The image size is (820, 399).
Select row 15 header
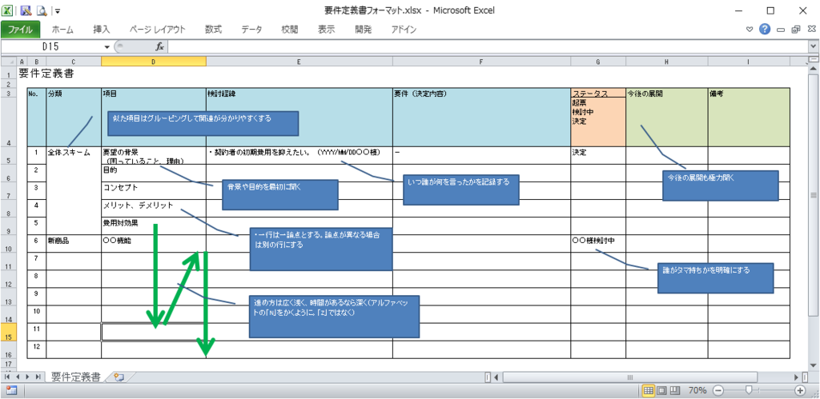[8, 332]
